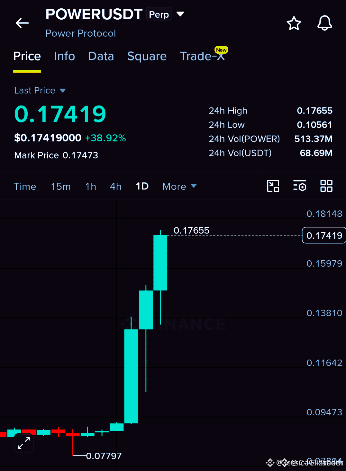Select the 1D chart interval
Screen dimensions: 346x471
[142, 186]
